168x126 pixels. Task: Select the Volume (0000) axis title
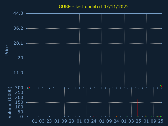(x=9, y=102)
